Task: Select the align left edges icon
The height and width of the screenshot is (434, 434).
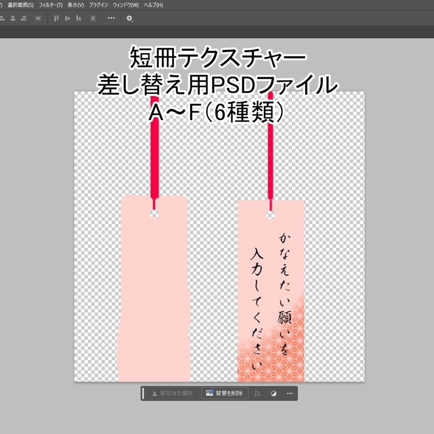Action: click(x=3, y=19)
